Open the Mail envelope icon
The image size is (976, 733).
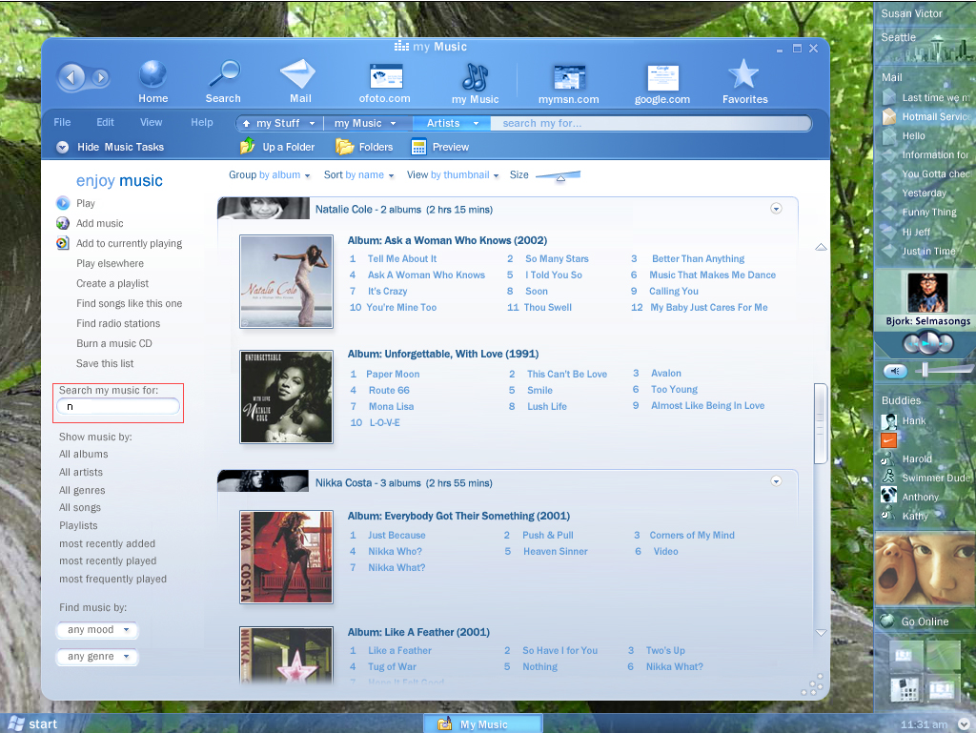point(298,74)
